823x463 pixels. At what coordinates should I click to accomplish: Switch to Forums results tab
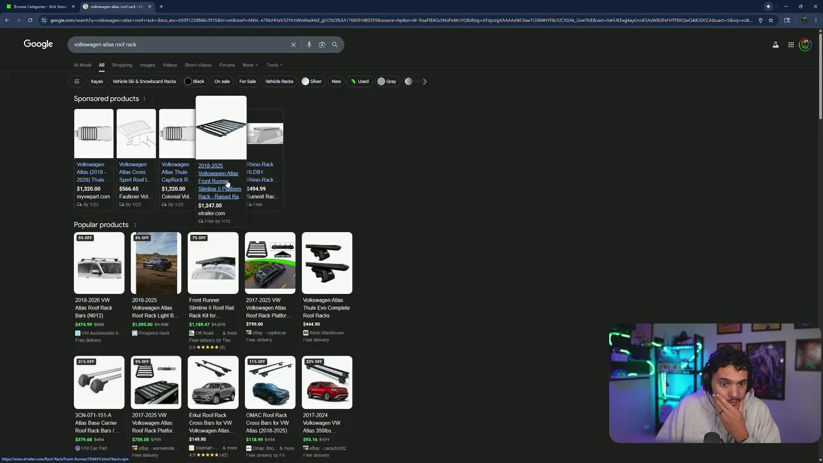coord(227,65)
